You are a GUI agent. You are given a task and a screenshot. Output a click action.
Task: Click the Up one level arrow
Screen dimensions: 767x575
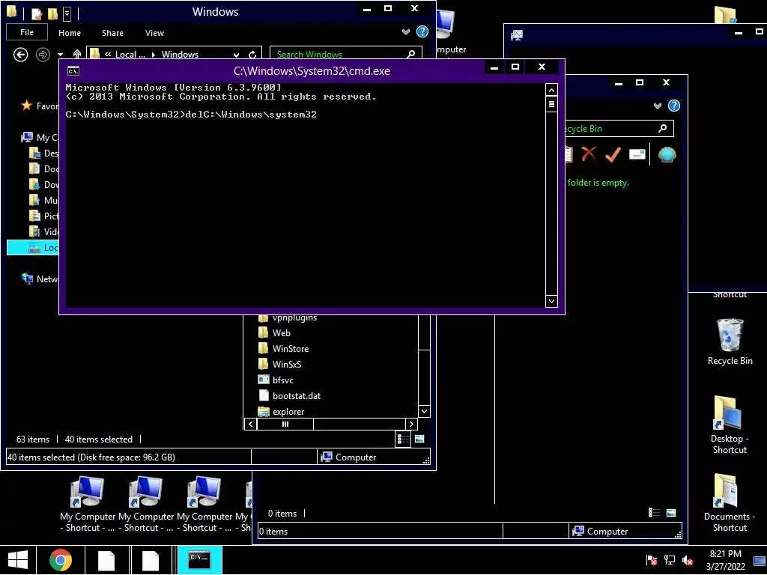tap(77, 54)
